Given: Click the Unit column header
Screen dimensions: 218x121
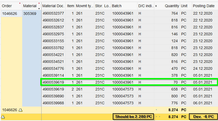Looking at the screenshot, I should pos(184,6).
